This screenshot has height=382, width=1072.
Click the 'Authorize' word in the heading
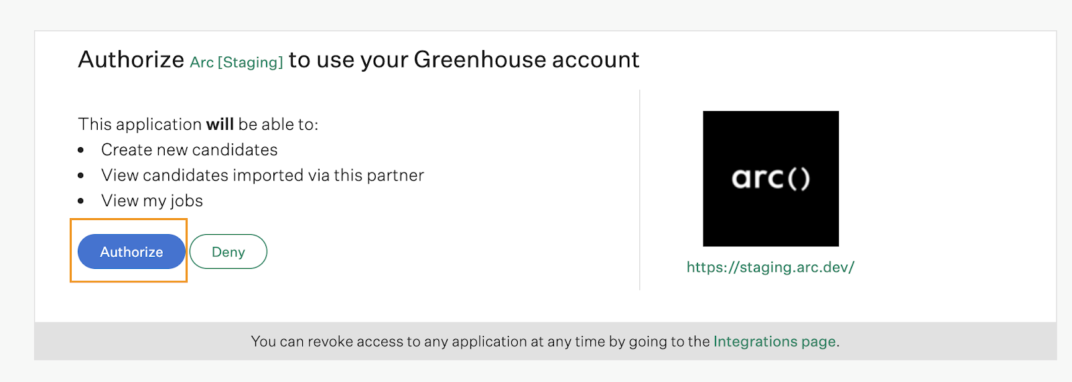tap(131, 60)
